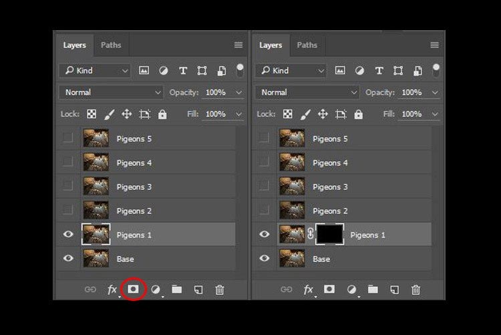Screen dimensions: 501x335
Task: Open Opacity slider arrow in left panel
Action: click(239, 92)
